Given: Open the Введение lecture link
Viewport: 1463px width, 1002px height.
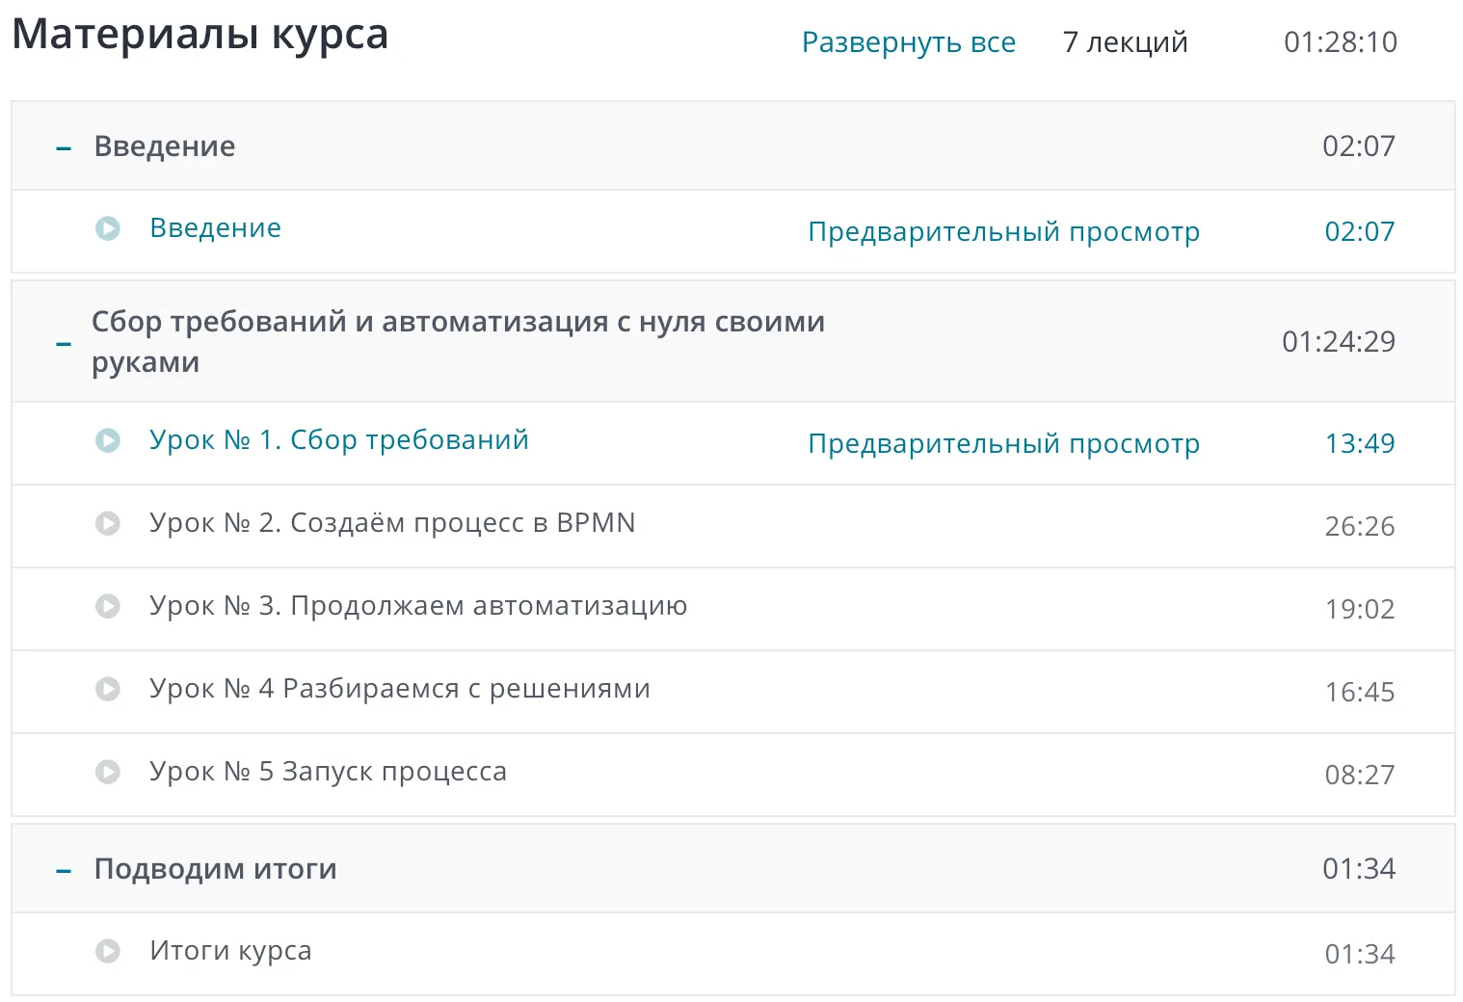Looking at the screenshot, I should coord(215,228).
